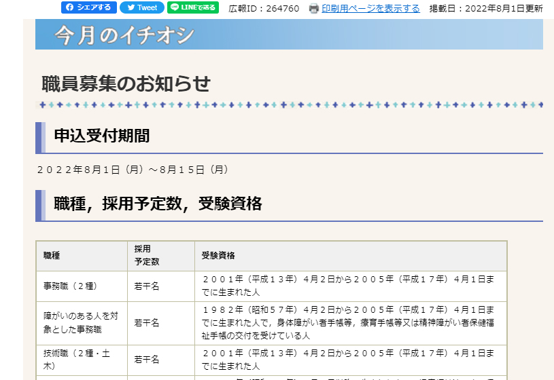Click the 受験資格 table column header
Screen dimensions: 554x380
pos(218,256)
